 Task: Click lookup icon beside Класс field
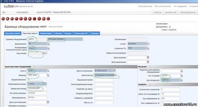point(48,71)
